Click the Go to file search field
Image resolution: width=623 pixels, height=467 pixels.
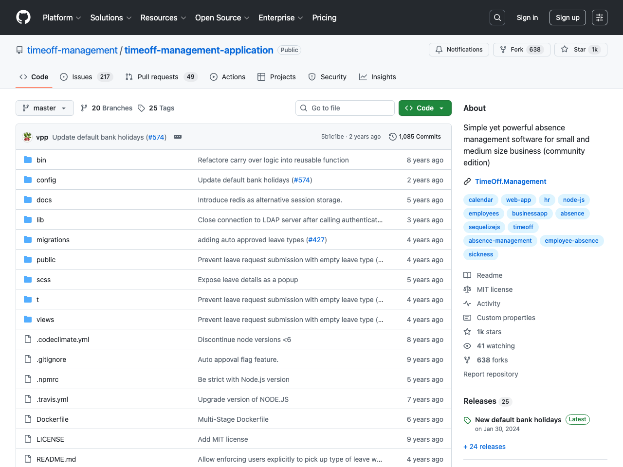point(345,108)
